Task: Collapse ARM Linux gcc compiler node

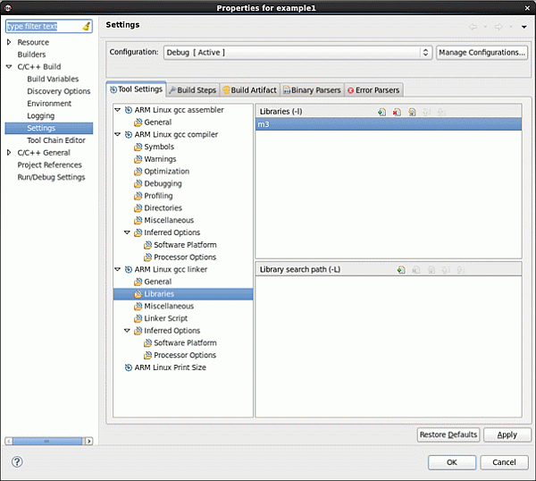Action: 118,134
